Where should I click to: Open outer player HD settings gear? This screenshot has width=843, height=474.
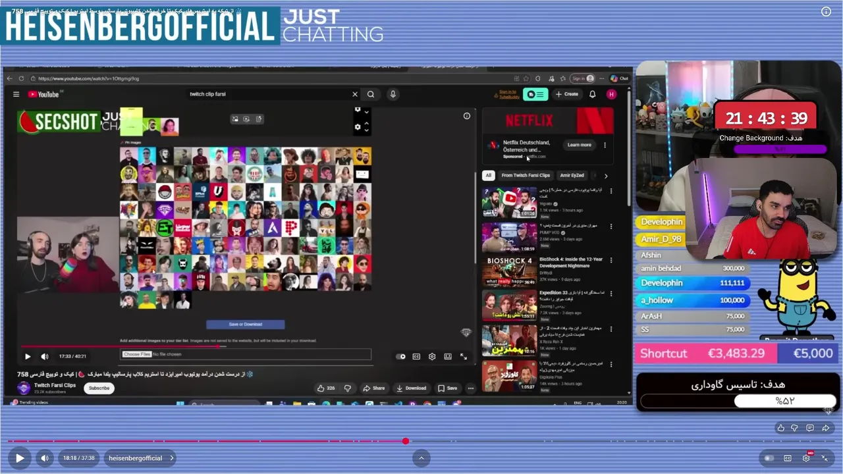[807, 458]
